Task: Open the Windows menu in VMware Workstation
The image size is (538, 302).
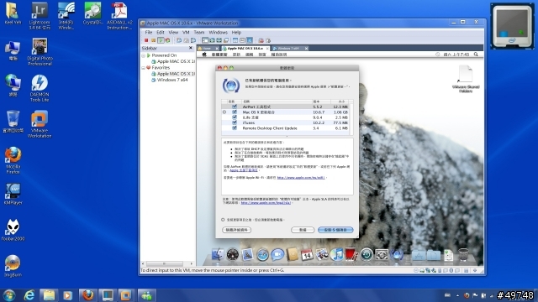Action: (x=219, y=32)
